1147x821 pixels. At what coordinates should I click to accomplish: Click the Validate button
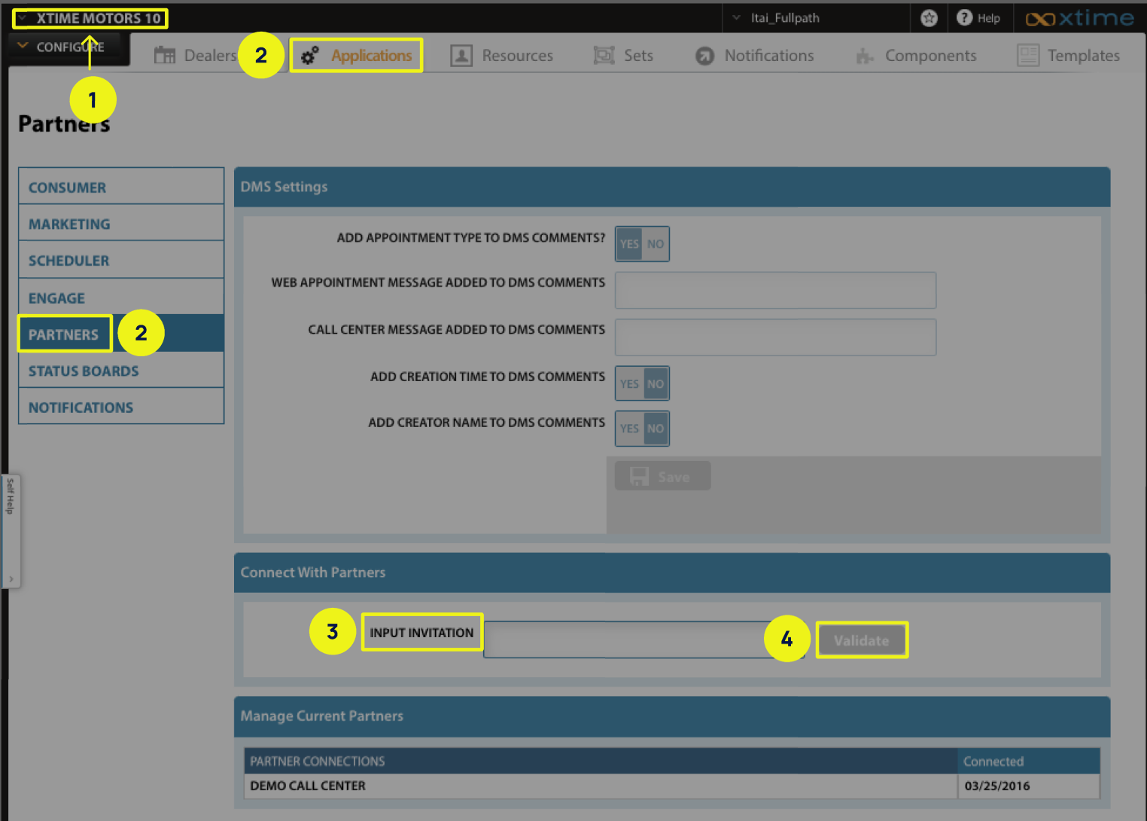861,640
